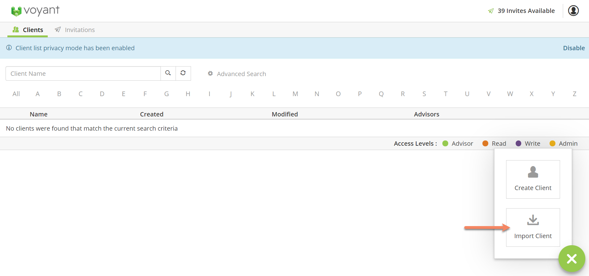The height and width of the screenshot is (276, 589).
Task: Filter clients by letter A
Action: [x=38, y=94]
